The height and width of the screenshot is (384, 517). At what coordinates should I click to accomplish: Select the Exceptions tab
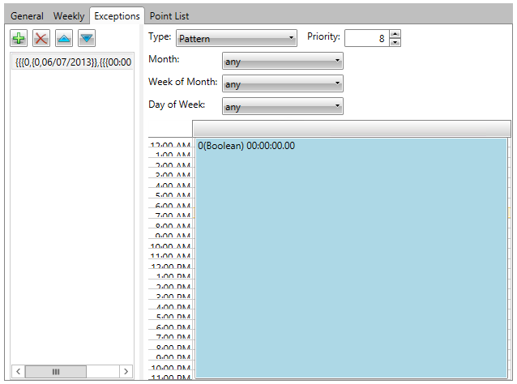tap(117, 16)
